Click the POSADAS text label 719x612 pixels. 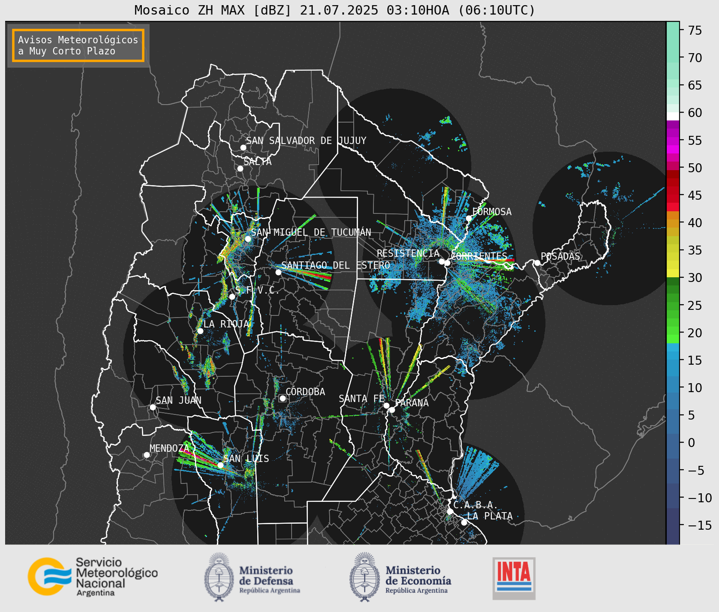(x=560, y=256)
